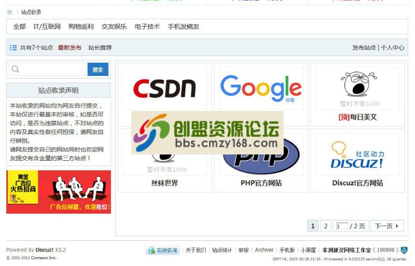Open the Discuz! logo thumbnail
The image size is (415, 266).
pos(358,154)
